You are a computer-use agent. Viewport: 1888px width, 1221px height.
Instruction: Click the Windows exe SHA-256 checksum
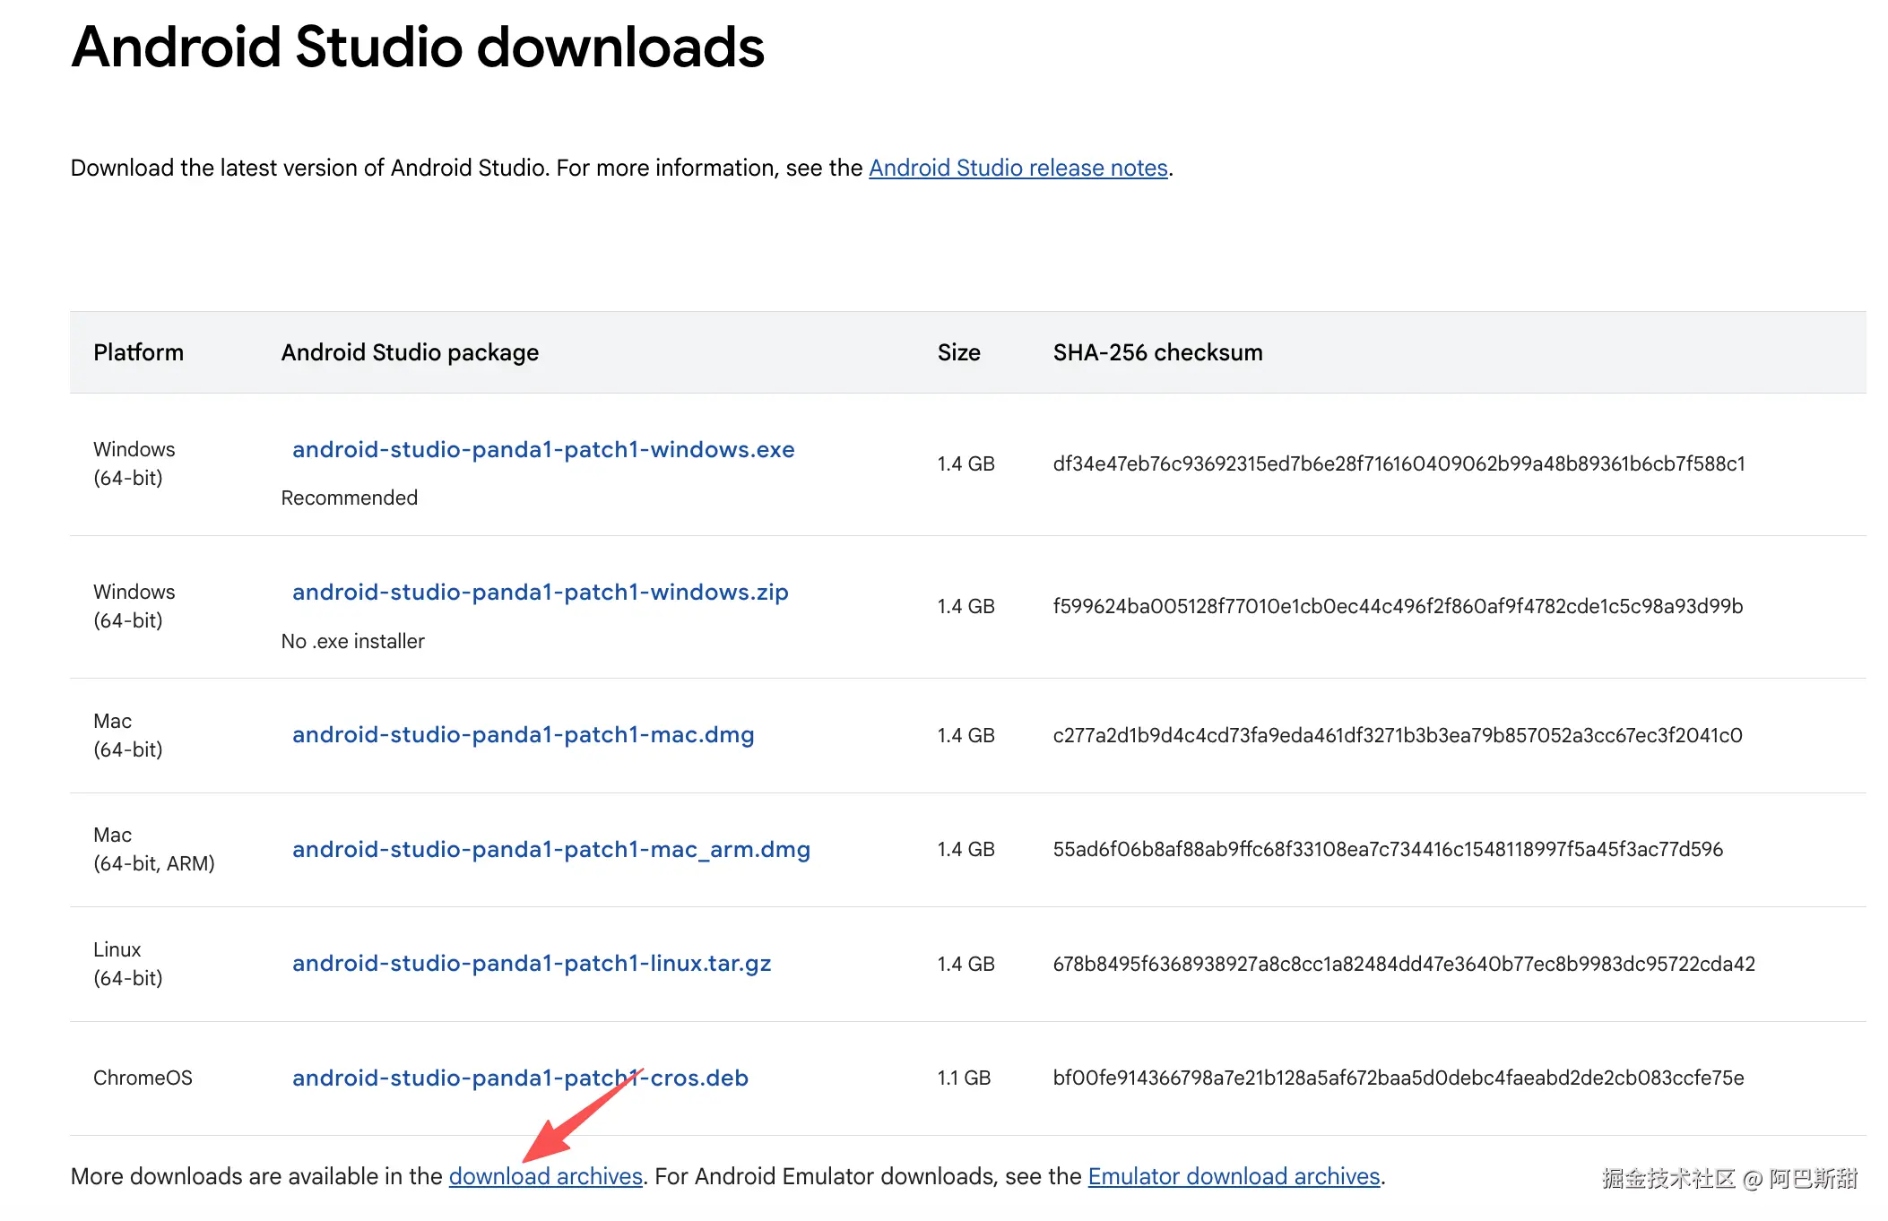[1399, 464]
